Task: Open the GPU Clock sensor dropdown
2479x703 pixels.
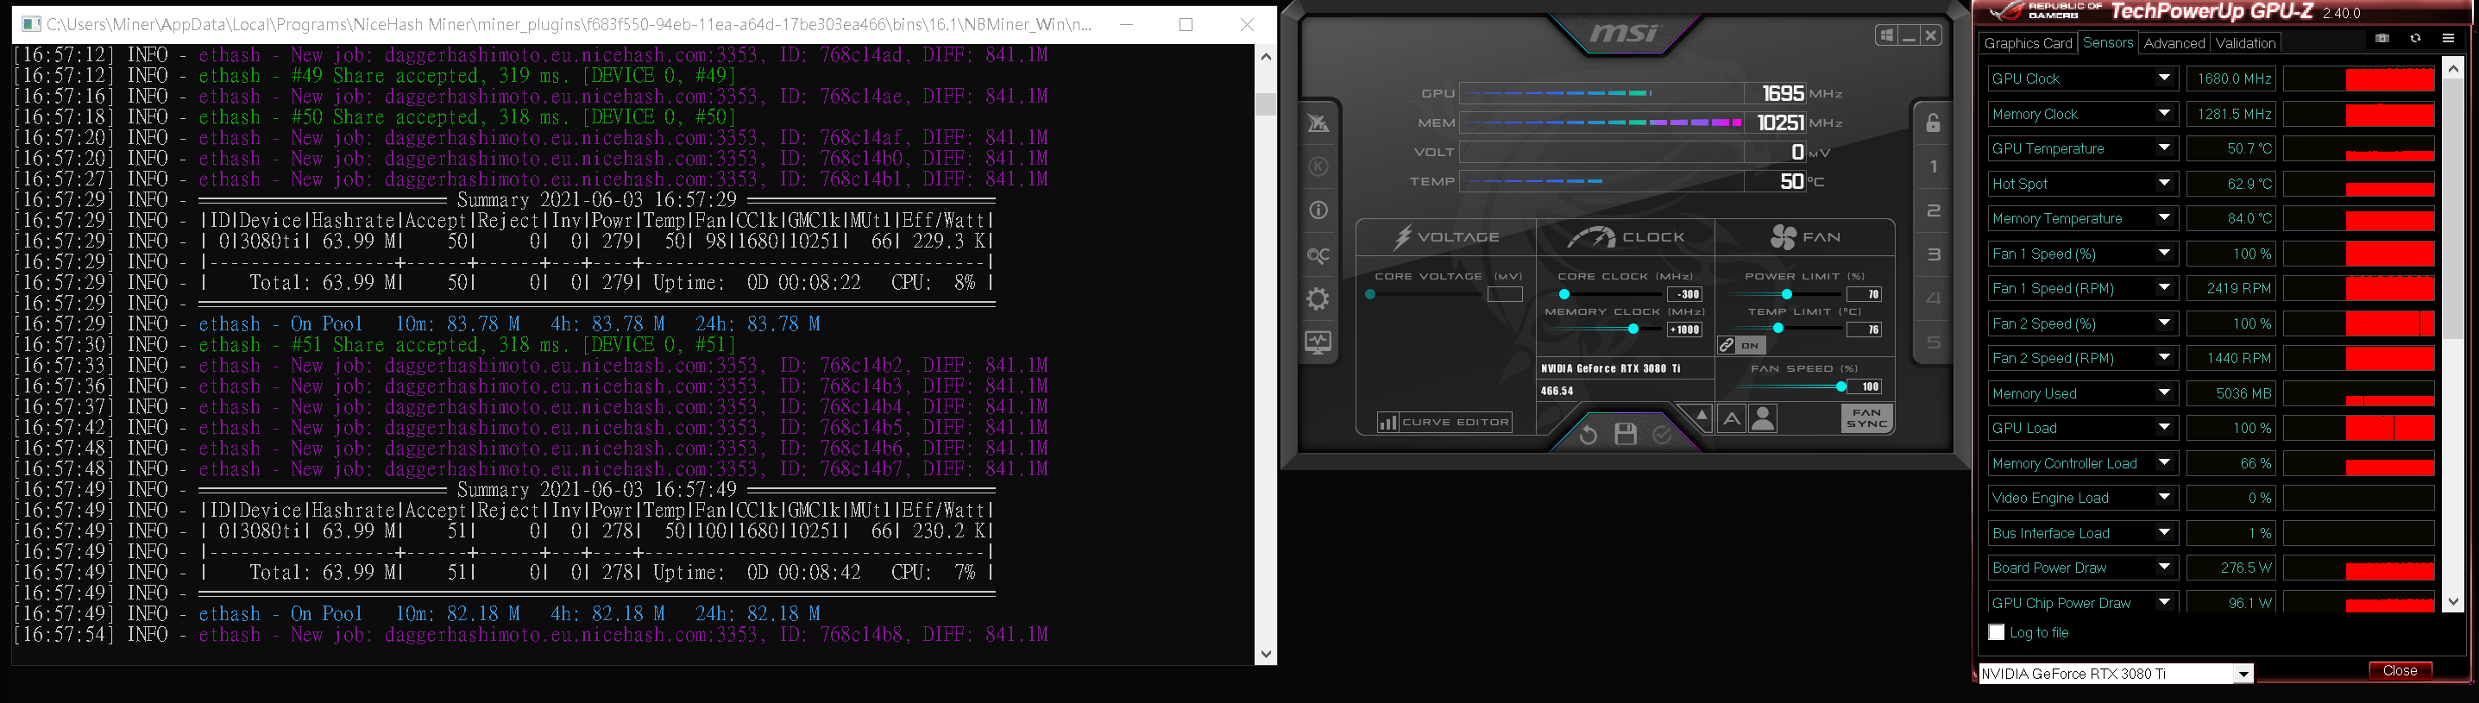Action: [2164, 78]
